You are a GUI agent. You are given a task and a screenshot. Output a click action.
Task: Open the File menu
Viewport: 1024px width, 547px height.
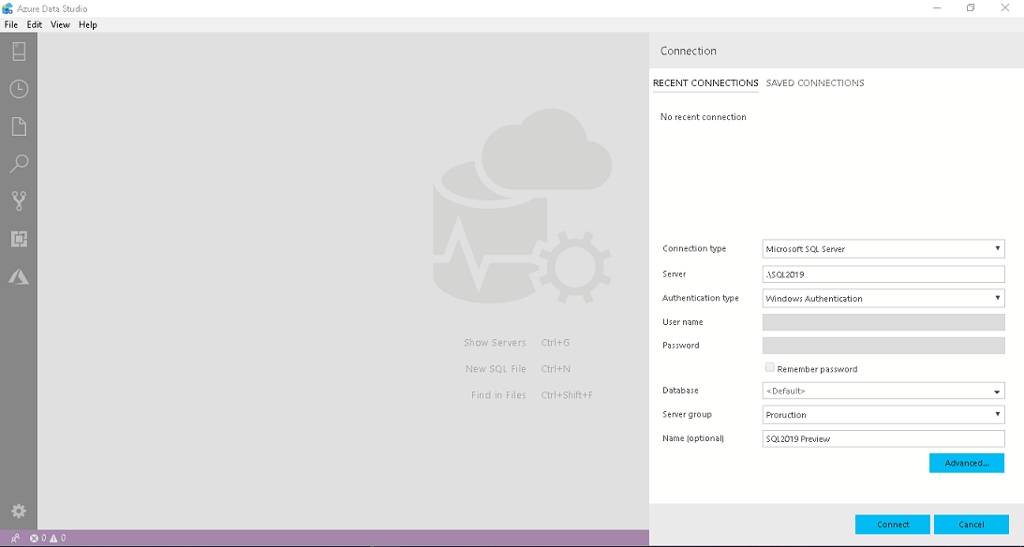pyautogui.click(x=11, y=24)
